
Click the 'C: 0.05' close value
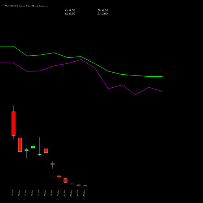pos(70,11)
